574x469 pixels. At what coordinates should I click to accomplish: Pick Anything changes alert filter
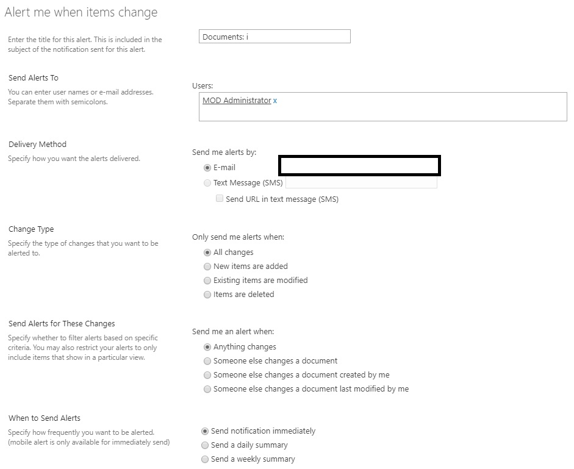coord(207,346)
